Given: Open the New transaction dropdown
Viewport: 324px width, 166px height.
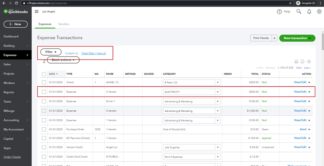Looking at the screenshot, I should pos(297,38).
